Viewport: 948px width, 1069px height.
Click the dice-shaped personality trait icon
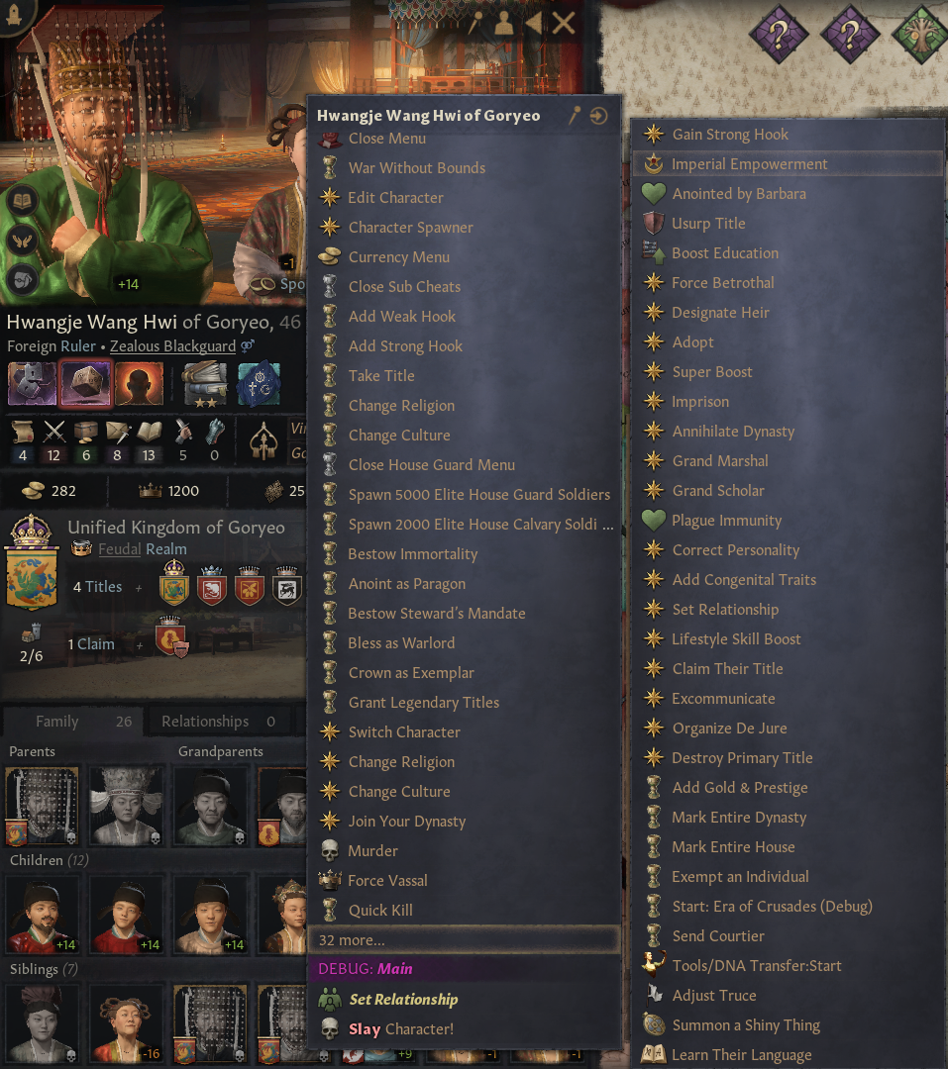pos(85,384)
